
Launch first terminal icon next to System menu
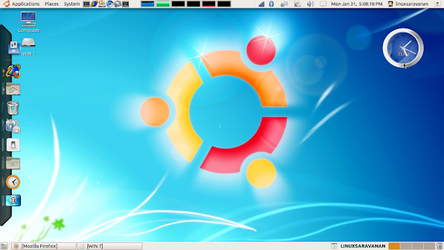86,4
